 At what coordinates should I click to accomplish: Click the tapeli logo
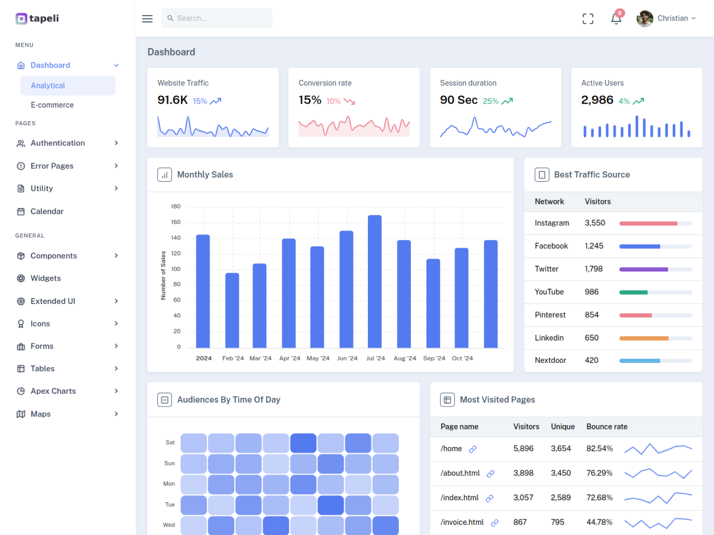[x=37, y=19]
